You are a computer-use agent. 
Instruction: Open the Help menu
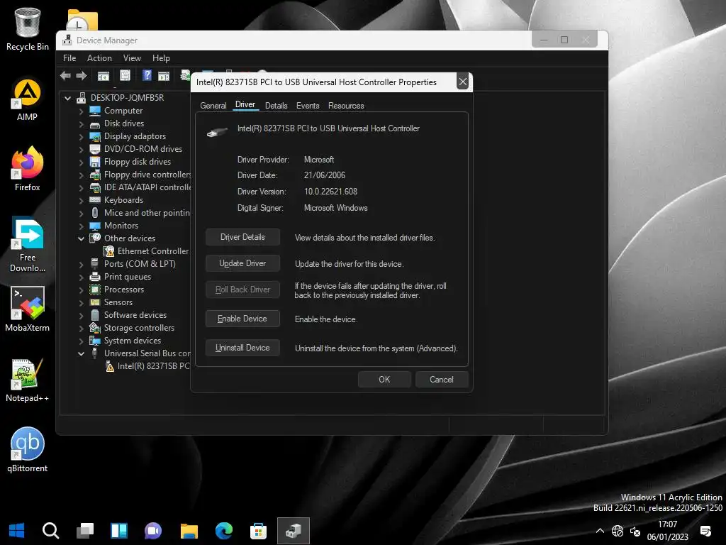click(161, 58)
